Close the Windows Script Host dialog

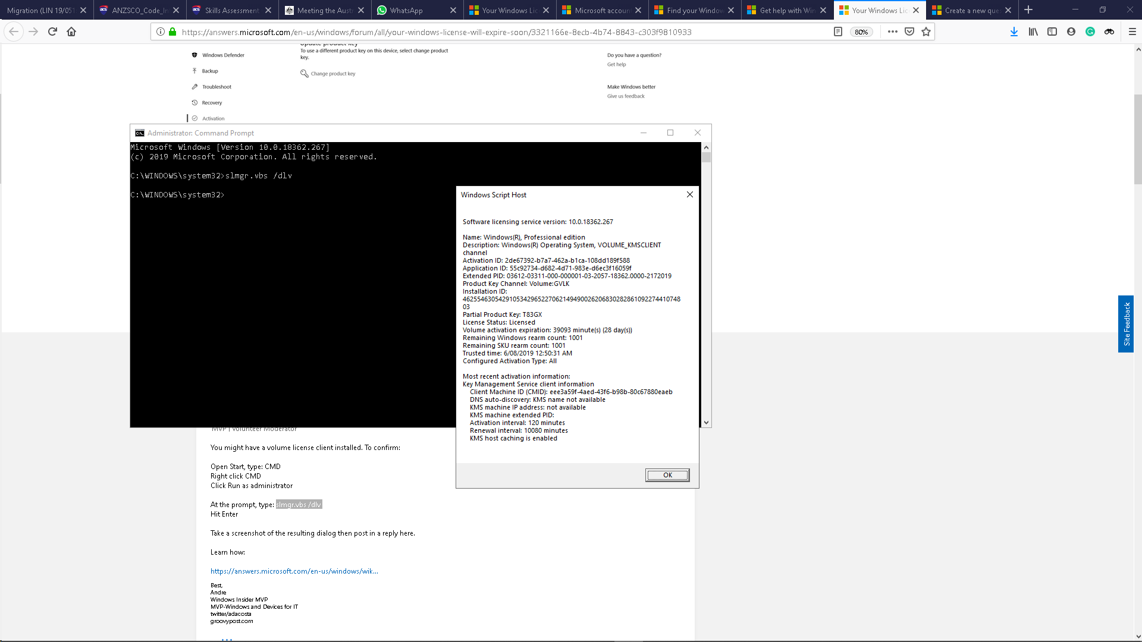pyautogui.click(x=690, y=194)
